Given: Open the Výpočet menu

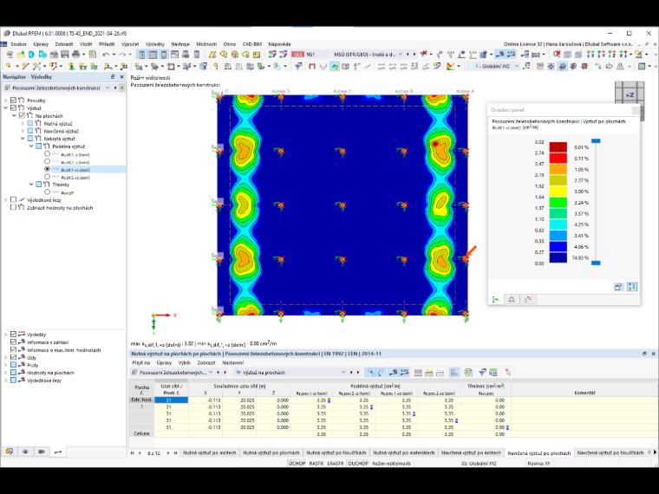Looking at the screenshot, I should tap(130, 44).
